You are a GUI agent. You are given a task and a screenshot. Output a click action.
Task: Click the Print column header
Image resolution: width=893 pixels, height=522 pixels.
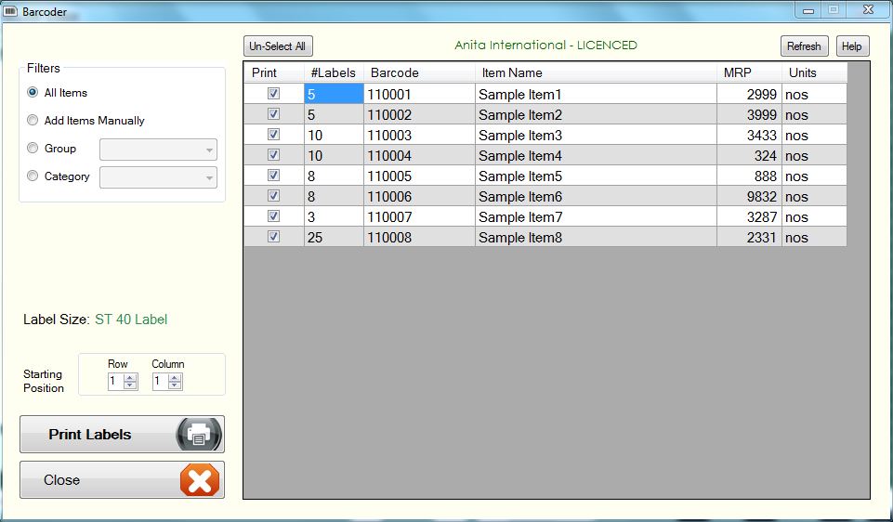[x=274, y=72]
